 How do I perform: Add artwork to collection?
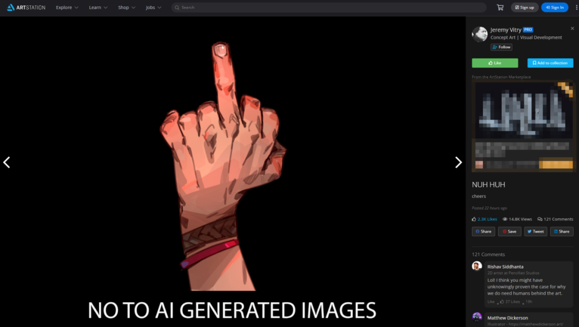point(550,63)
